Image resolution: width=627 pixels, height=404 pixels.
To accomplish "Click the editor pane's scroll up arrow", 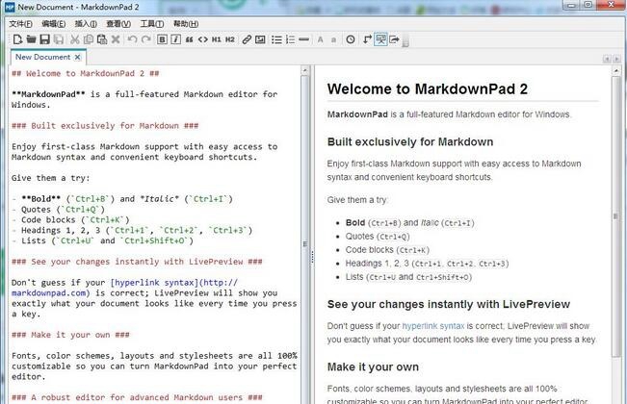I will [x=304, y=70].
